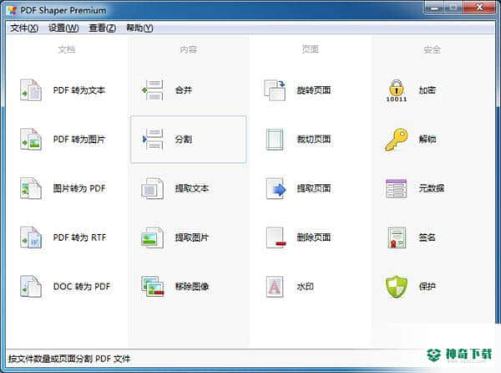Choose the 合并 label
The width and height of the screenshot is (501, 373).
[184, 90]
